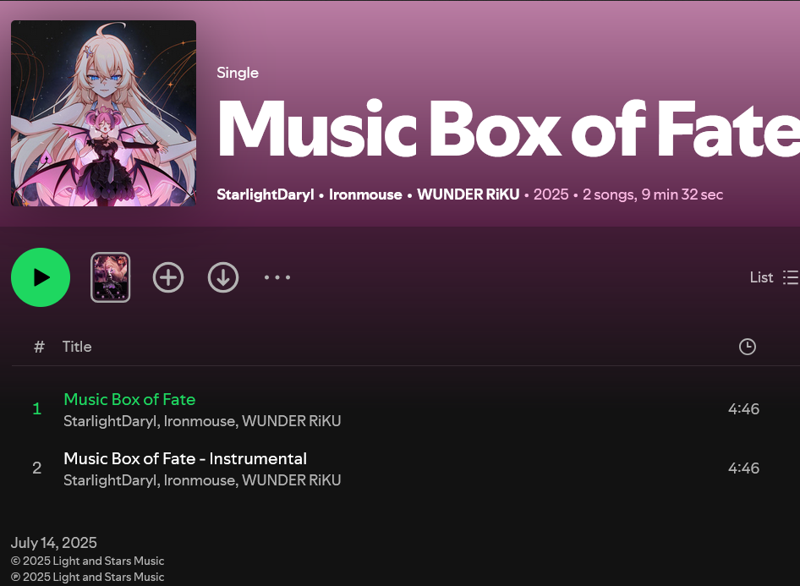Viewport: 800px width, 586px height.
Task: Open the album preview thumbnail next to play button
Action: [110, 277]
